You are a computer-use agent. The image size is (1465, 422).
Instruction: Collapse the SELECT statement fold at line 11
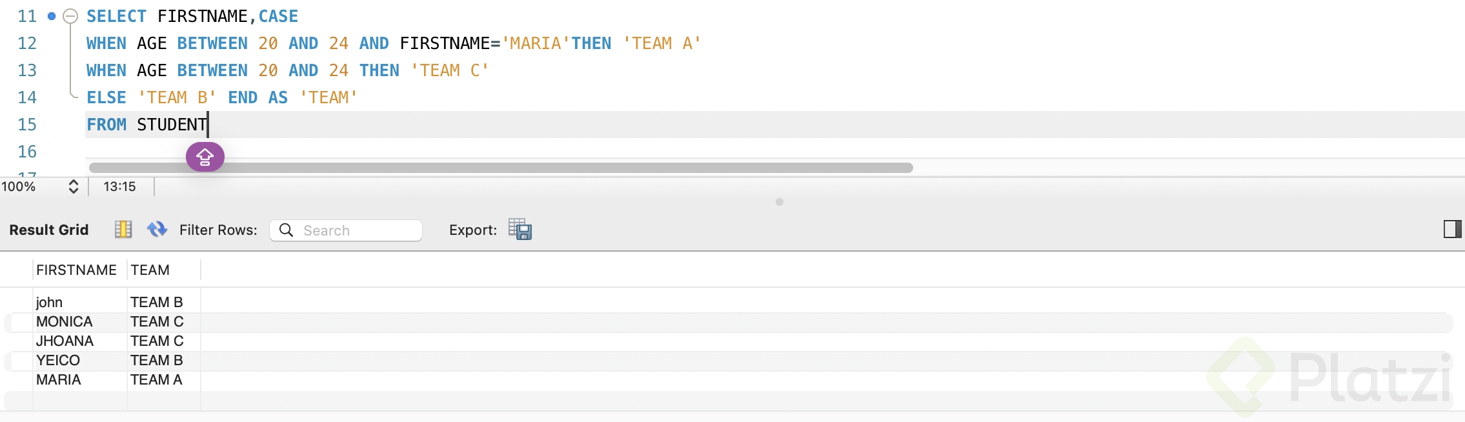pyautogui.click(x=70, y=16)
